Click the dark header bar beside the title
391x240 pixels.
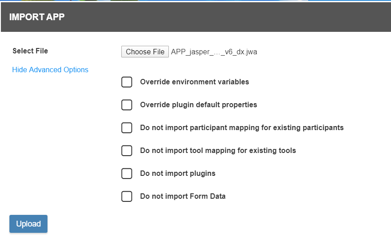point(224,17)
